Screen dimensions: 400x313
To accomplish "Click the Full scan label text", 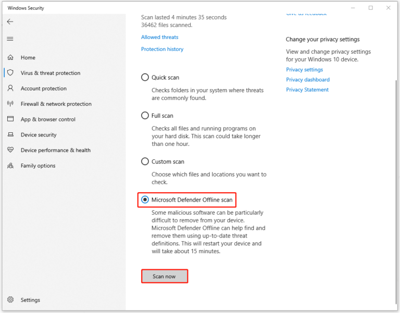I will click(162, 116).
